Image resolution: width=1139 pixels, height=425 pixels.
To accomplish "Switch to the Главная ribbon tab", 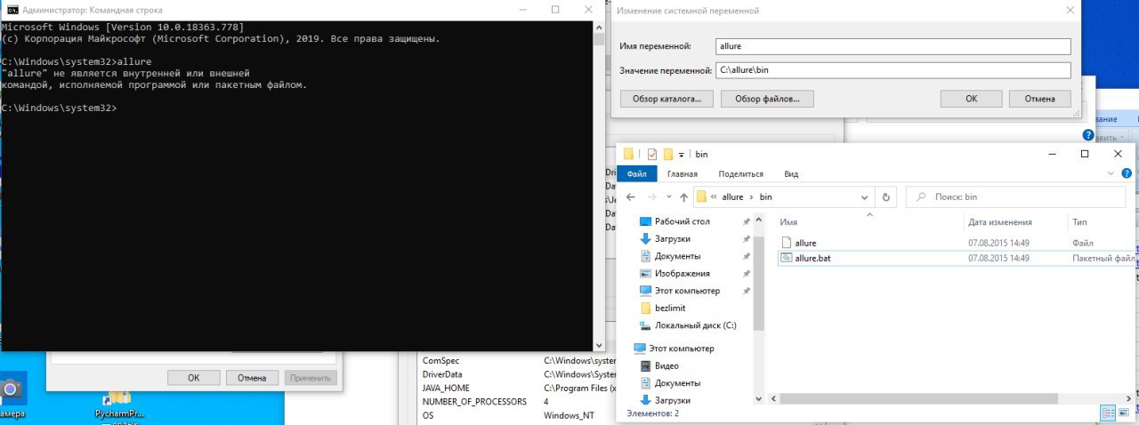I will click(683, 174).
